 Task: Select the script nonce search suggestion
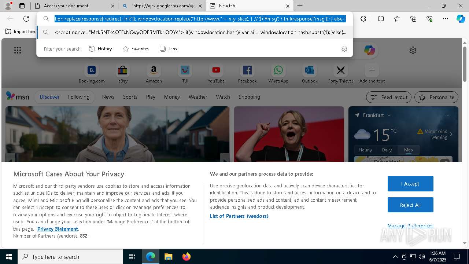pyautogui.click(x=195, y=32)
